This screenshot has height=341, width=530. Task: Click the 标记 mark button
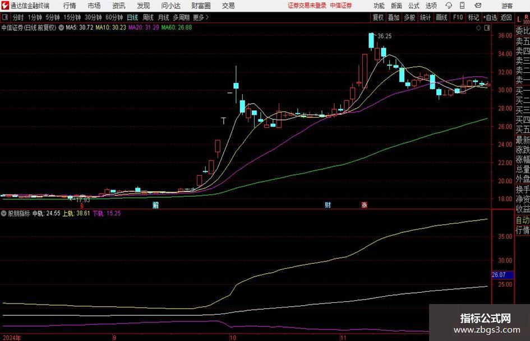coord(473,17)
